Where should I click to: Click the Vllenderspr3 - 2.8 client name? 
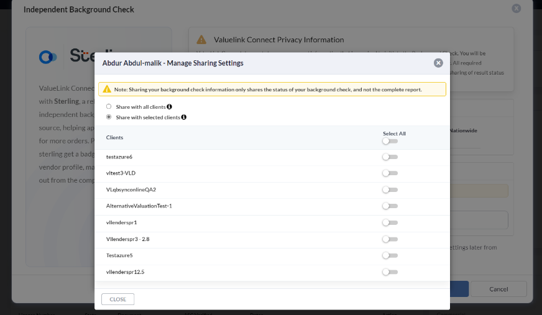click(127, 239)
